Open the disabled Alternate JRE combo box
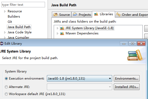 80,87
